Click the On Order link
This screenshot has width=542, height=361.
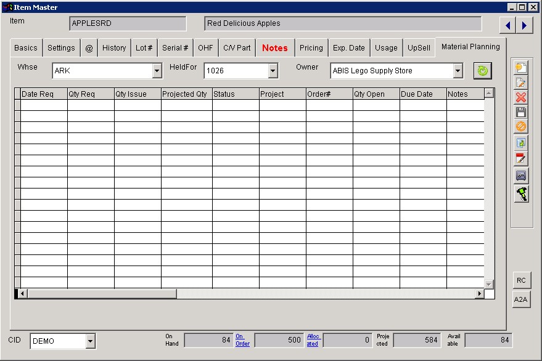[242, 340]
